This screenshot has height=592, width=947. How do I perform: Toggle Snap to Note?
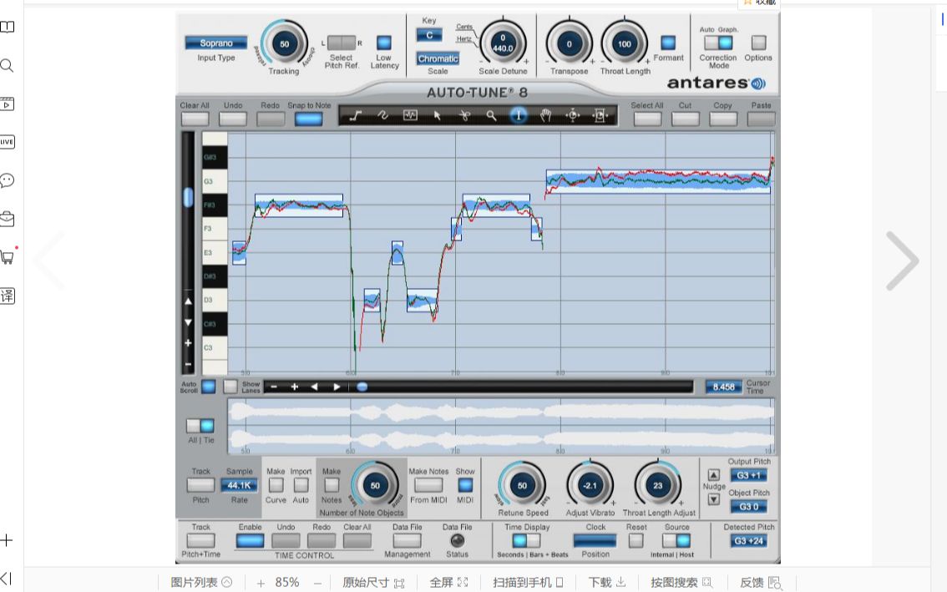coord(309,119)
